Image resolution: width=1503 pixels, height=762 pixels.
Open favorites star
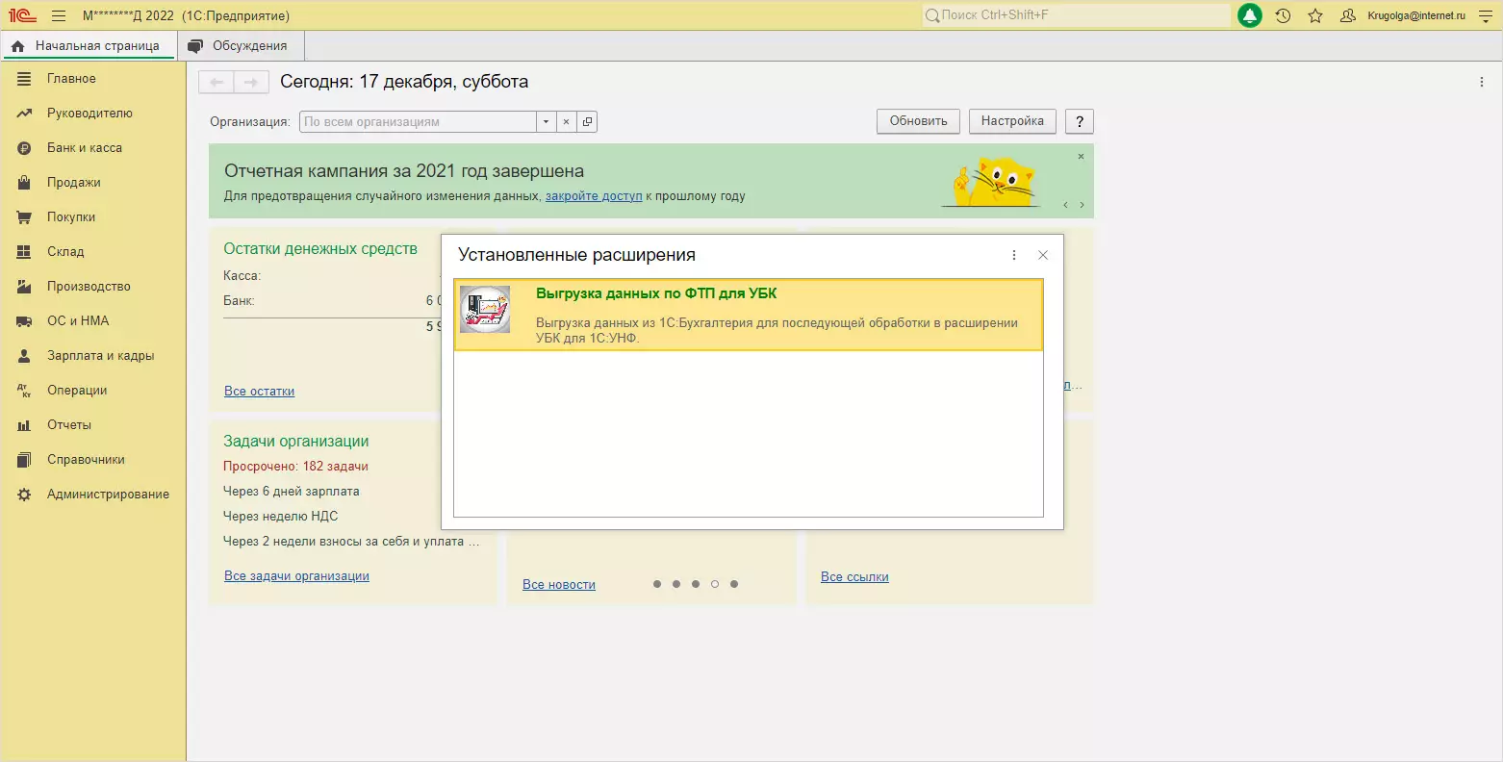tap(1315, 15)
